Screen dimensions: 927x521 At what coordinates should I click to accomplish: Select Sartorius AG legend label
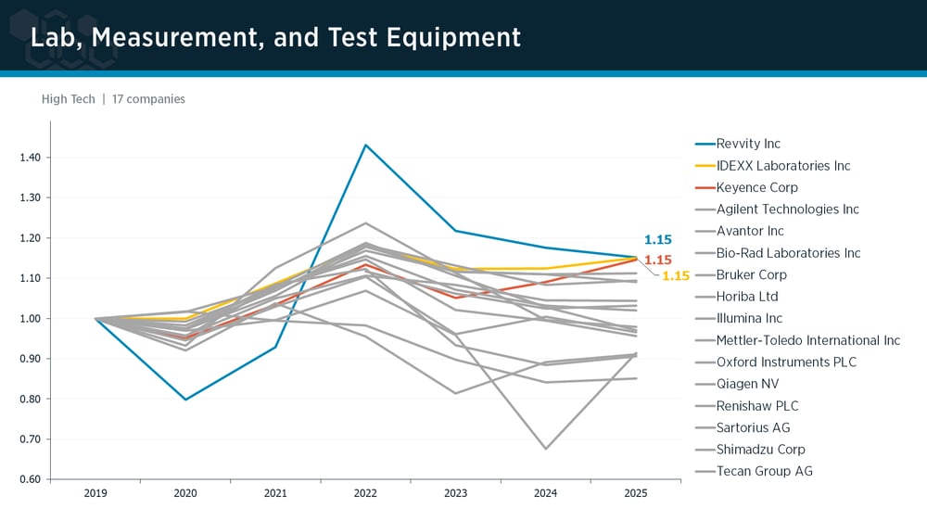753,427
